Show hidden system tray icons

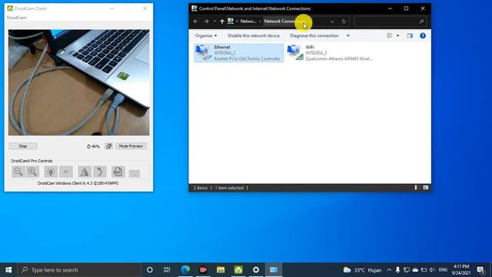click(389, 270)
